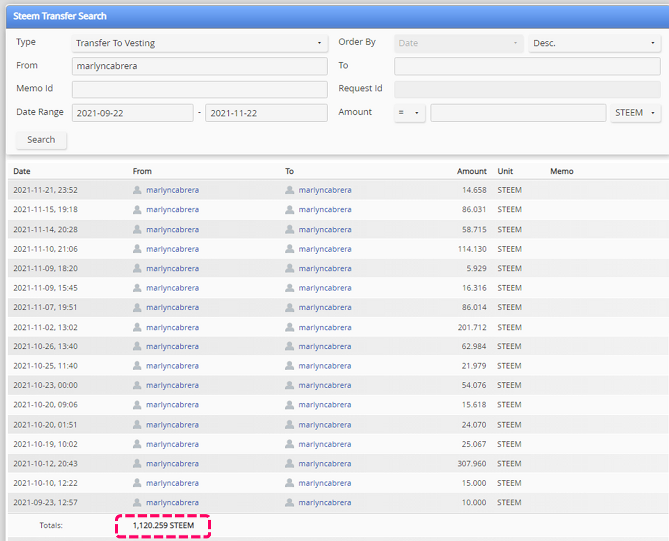Click To user icon in 2021-11-14, 20:28 row
This screenshot has height=541, width=669.
coord(290,229)
